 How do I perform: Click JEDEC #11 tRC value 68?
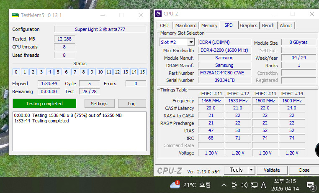(x=211, y=138)
